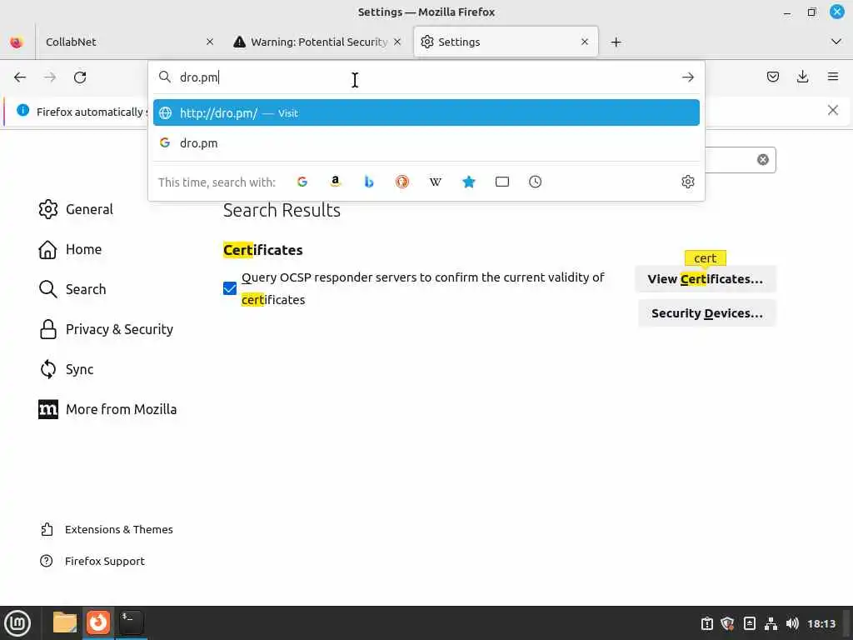Open the Search settings category
The width and height of the screenshot is (853, 640).
click(73, 289)
